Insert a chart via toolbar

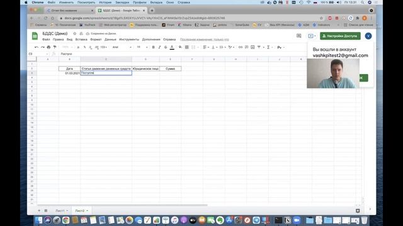pos(253,47)
